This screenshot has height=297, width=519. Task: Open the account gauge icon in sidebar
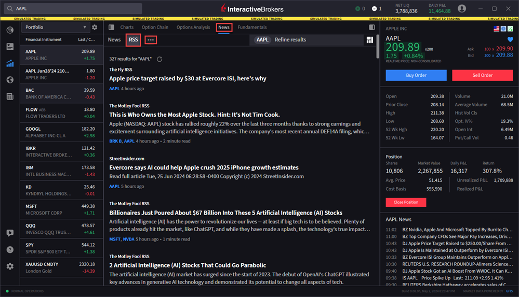tap(10, 30)
